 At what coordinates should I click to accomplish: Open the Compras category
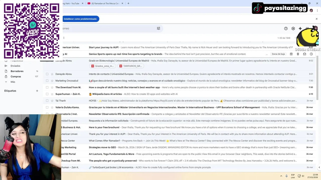click(16, 76)
